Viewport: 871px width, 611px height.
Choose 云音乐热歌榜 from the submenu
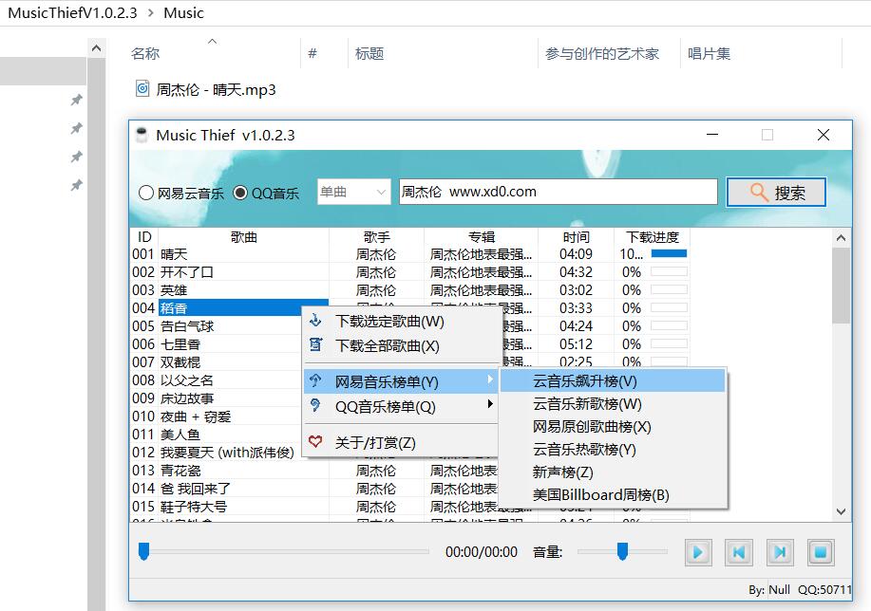click(584, 449)
